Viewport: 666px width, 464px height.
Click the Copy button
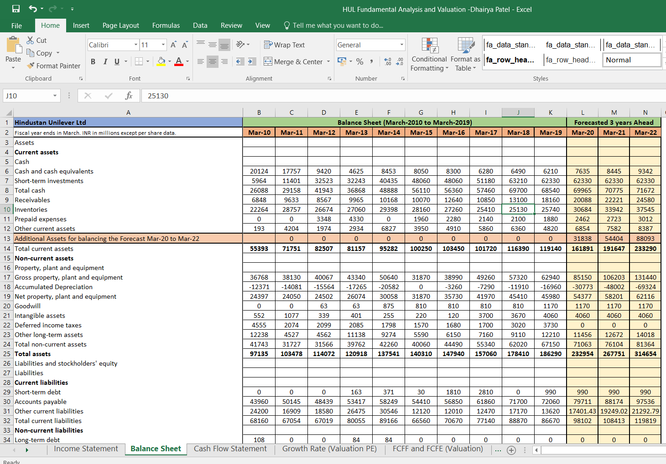(x=39, y=53)
